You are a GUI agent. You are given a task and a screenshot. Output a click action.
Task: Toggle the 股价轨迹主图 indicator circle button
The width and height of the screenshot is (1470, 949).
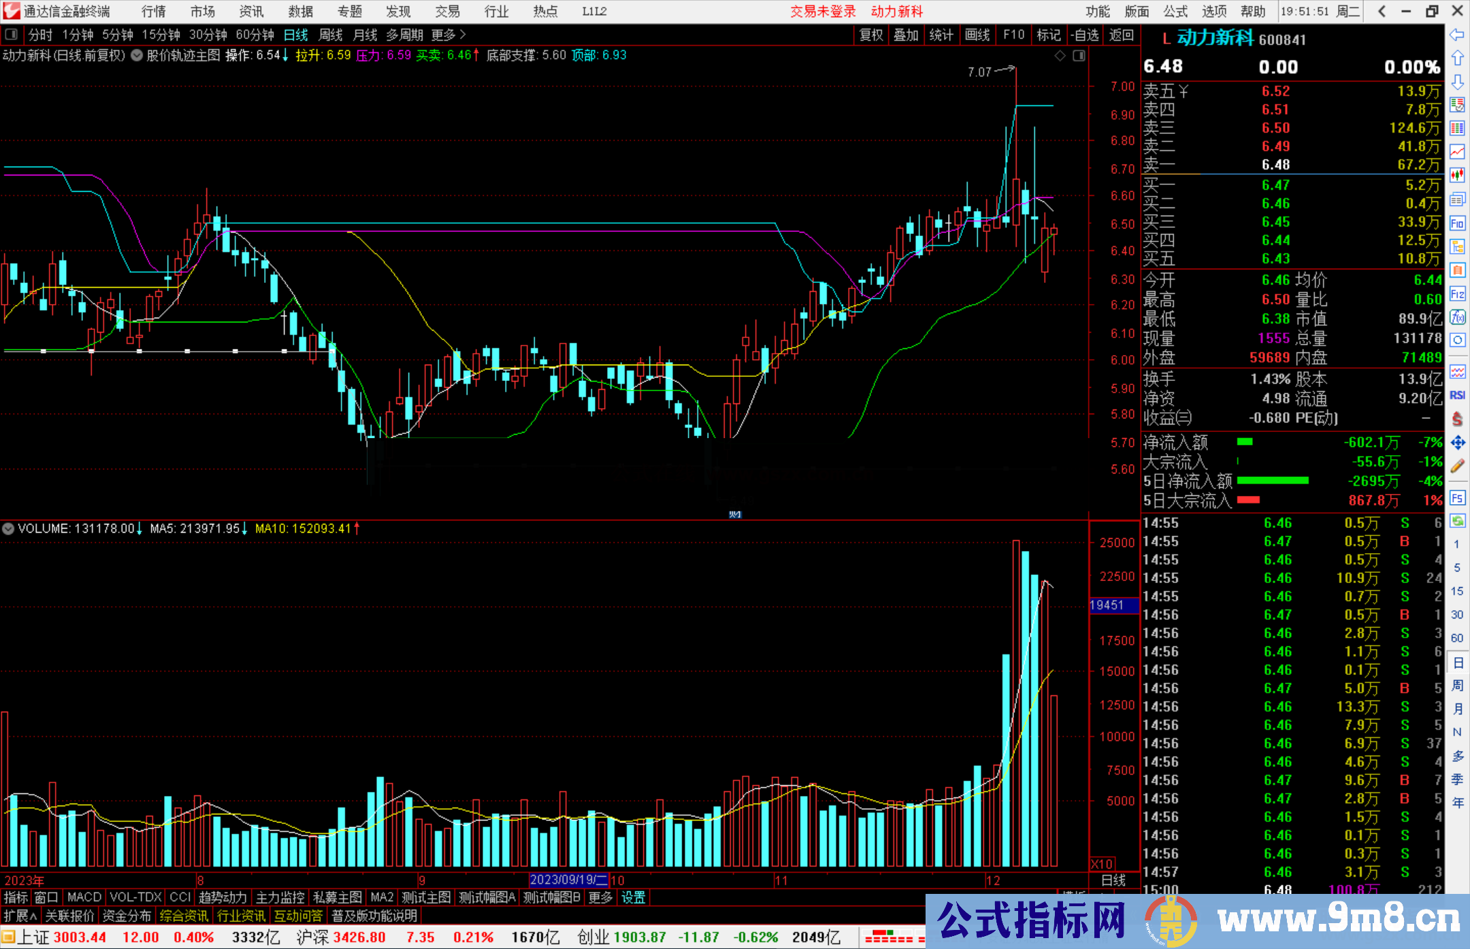click(137, 56)
